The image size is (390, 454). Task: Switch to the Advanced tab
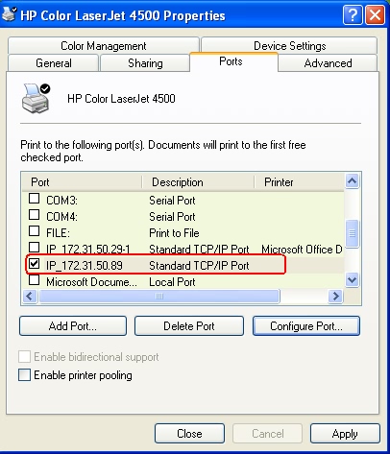click(x=328, y=63)
